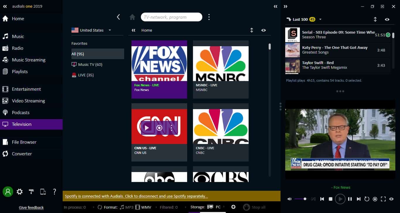Open the Last 100 playlist dropdown arrow
Screen dimensions: 400x213
tap(320, 19)
